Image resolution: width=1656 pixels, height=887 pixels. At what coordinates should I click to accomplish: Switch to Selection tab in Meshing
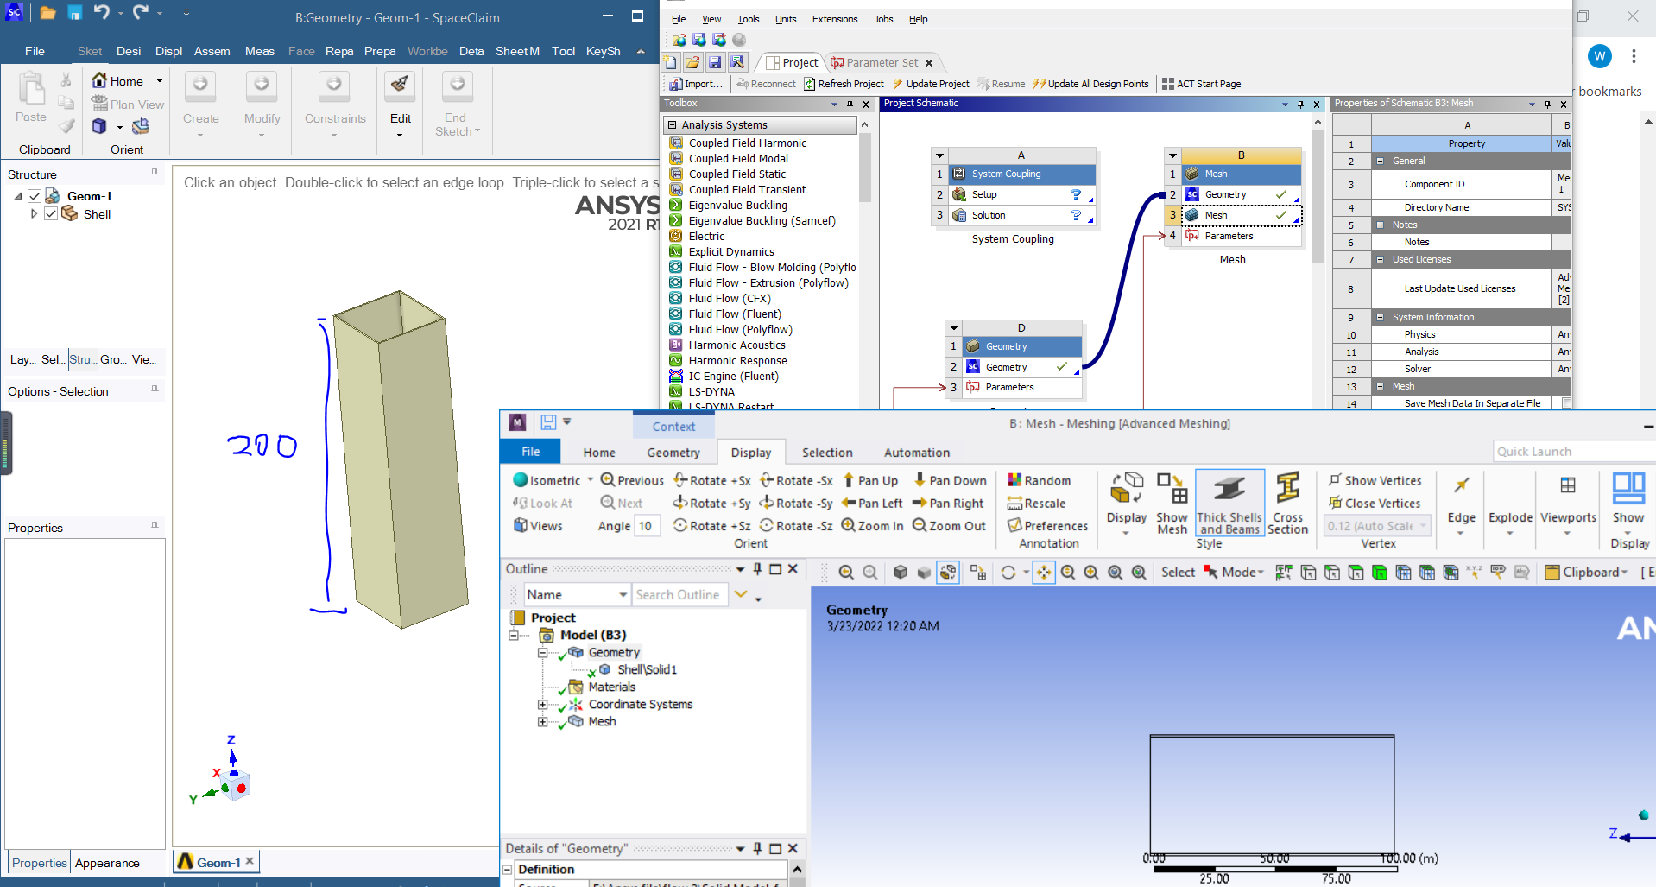(x=827, y=453)
